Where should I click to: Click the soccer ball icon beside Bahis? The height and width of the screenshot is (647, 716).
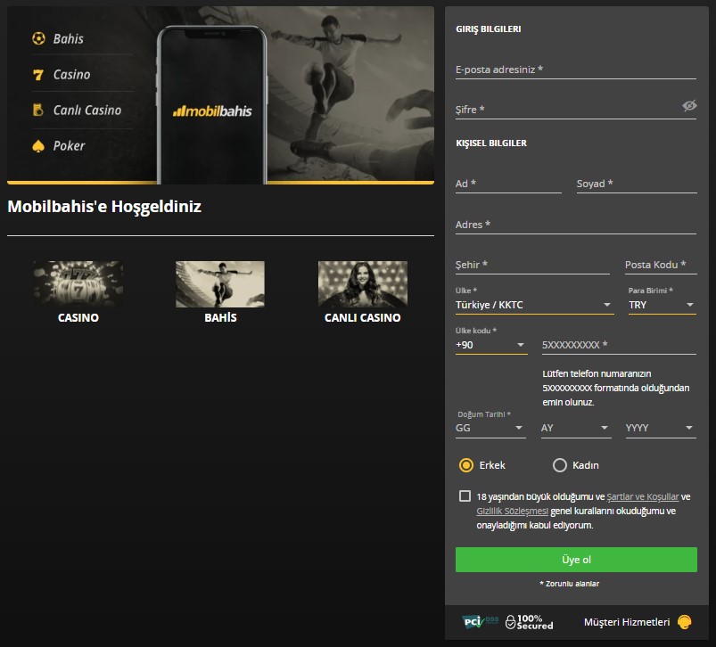coord(39,38)
